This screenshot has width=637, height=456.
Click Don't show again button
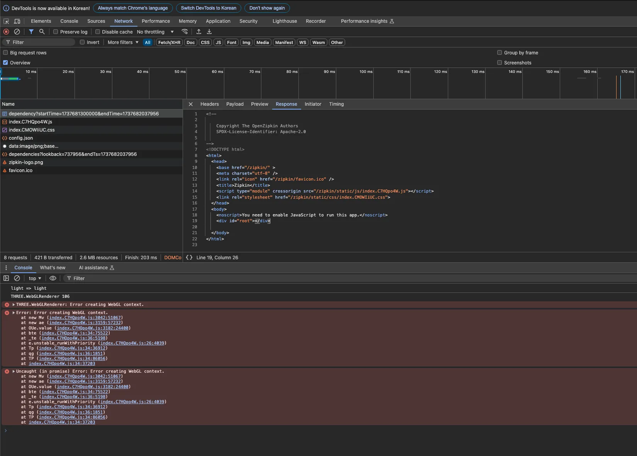pyautogui.click(x=267, y=8)
